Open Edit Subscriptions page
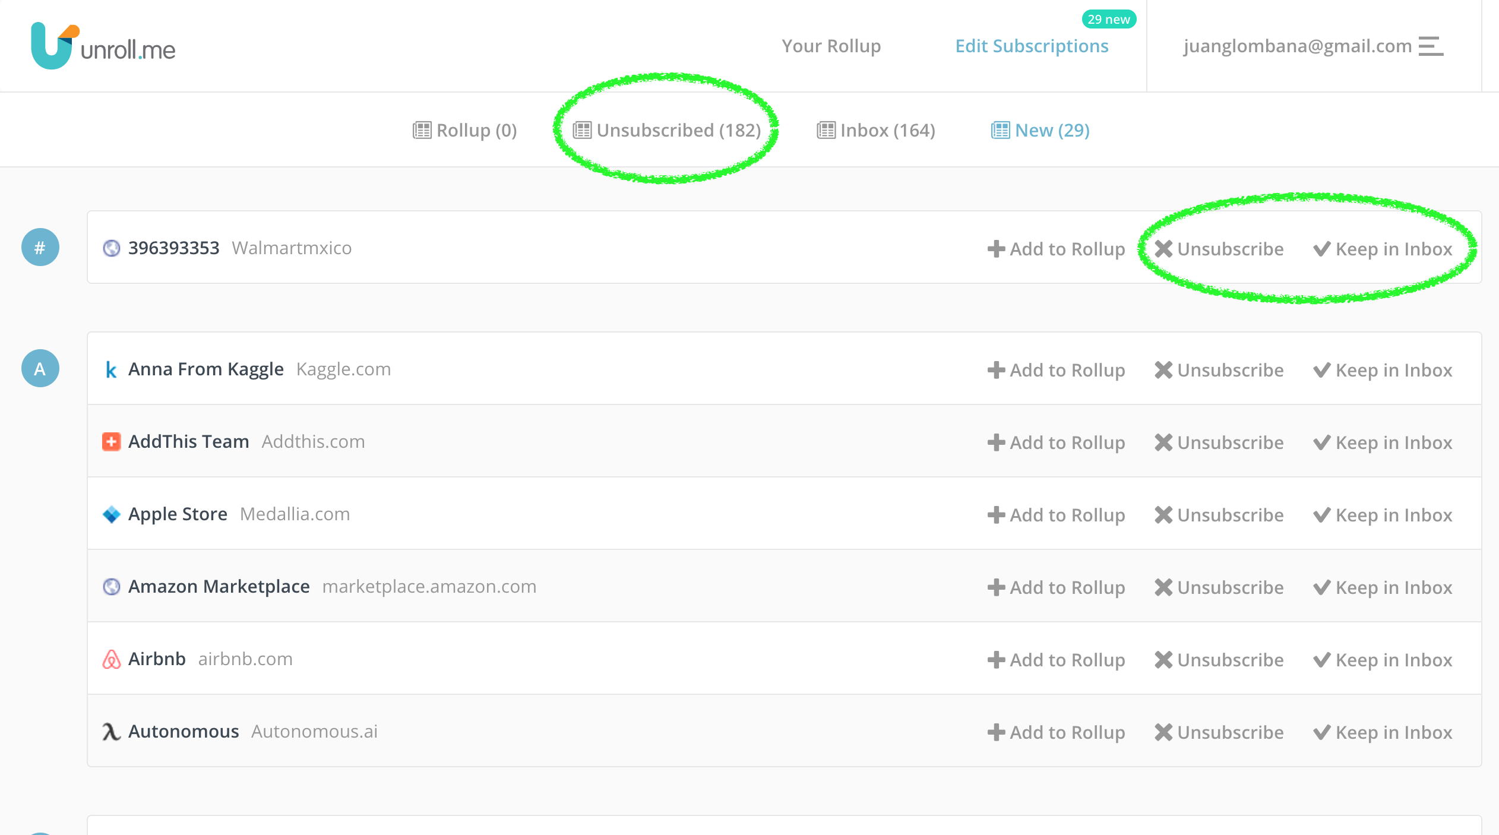Screen dimensions: 1499x835 point(1032,46)
